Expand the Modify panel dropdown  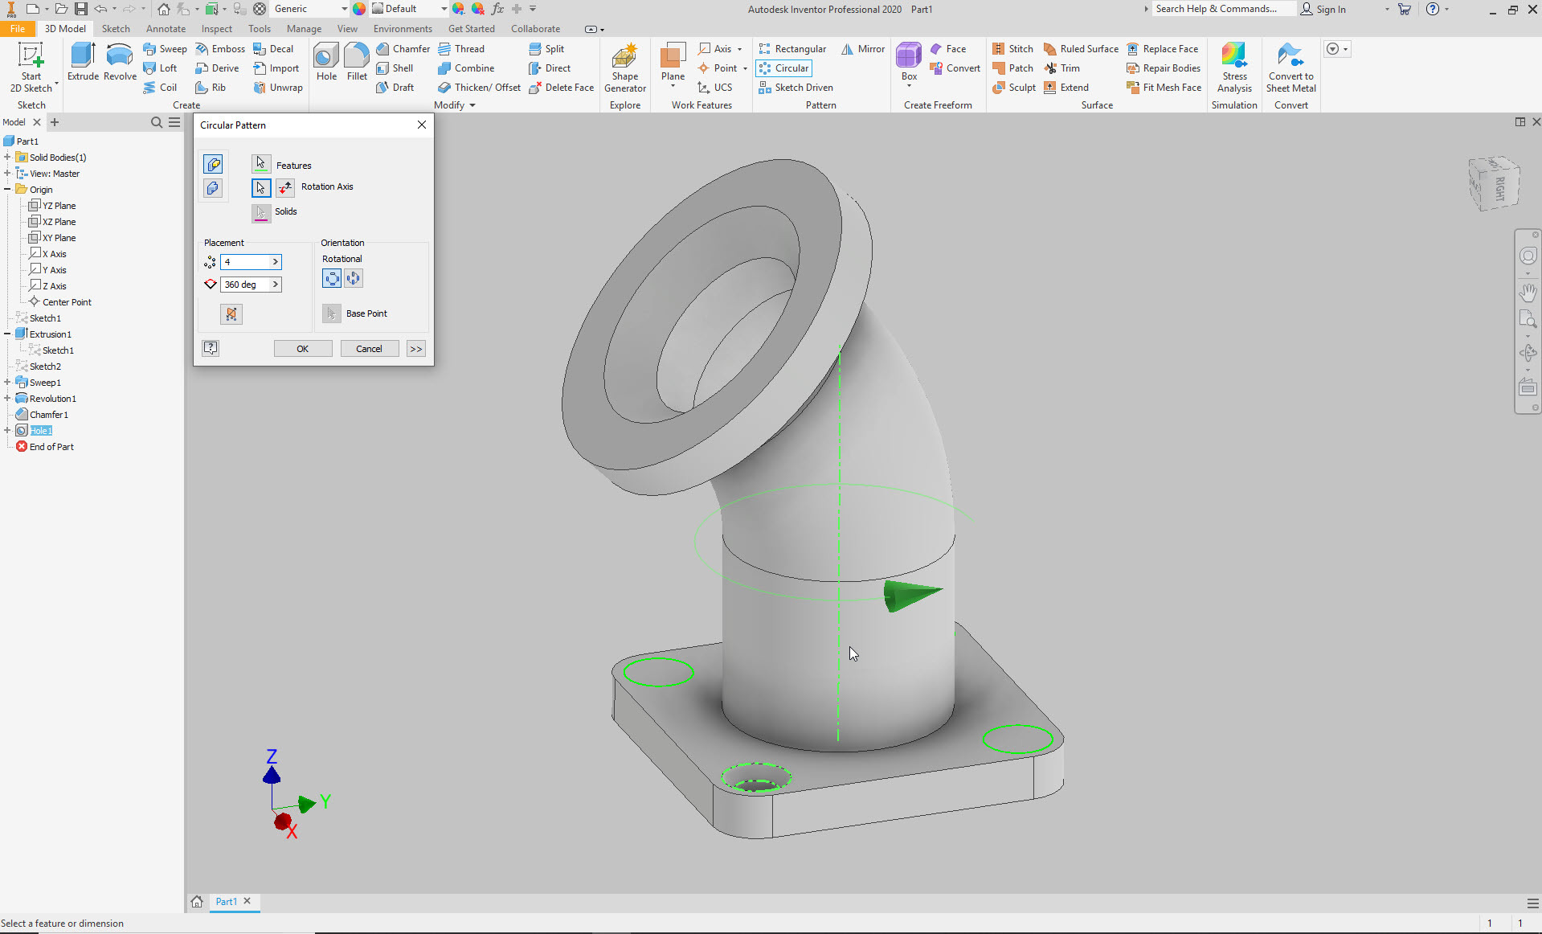coord(472,105)
